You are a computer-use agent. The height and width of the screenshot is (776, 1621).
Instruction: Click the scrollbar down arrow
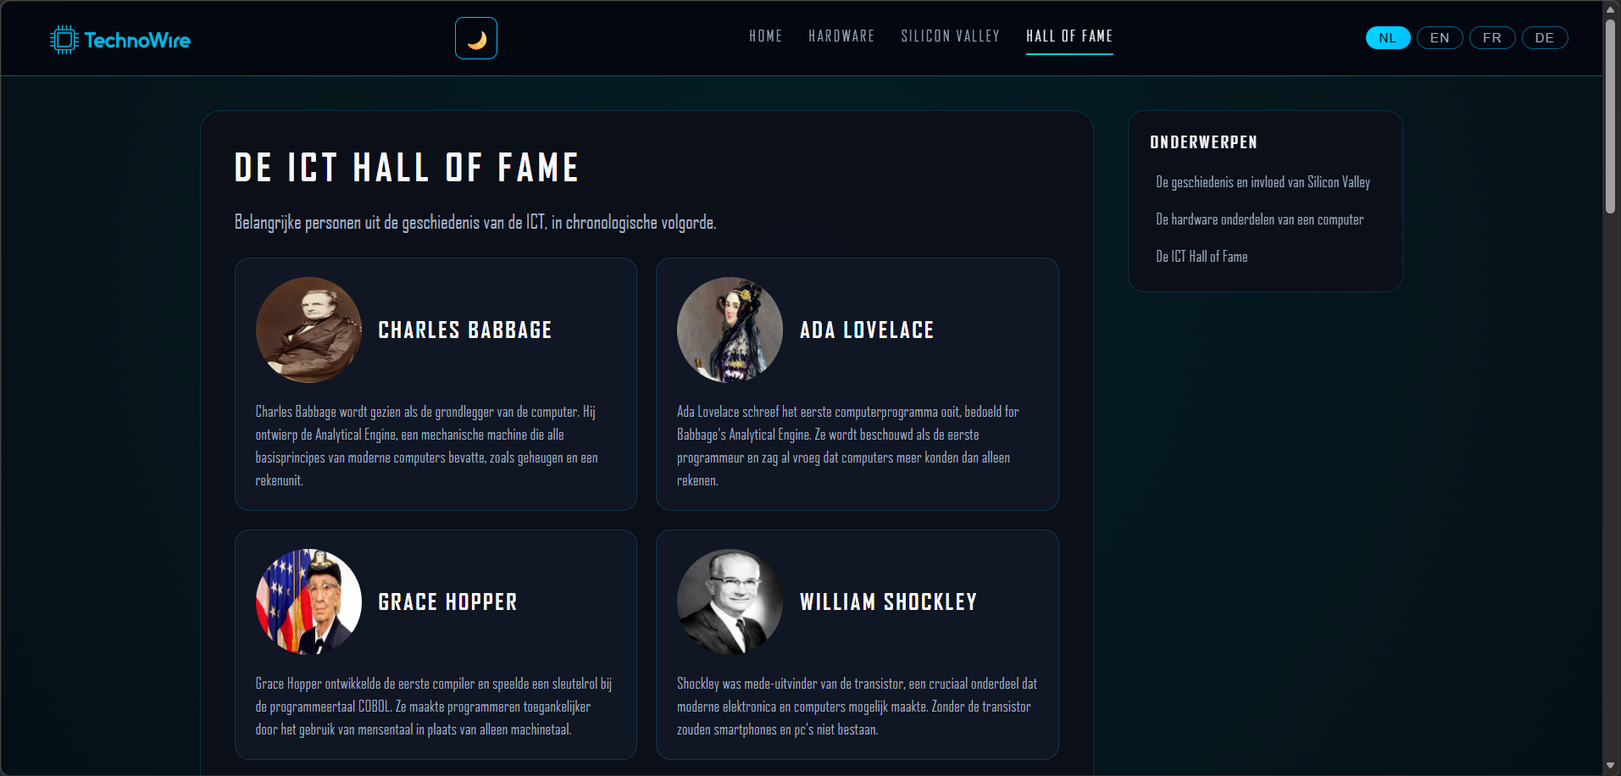[x=1610, y=766]
